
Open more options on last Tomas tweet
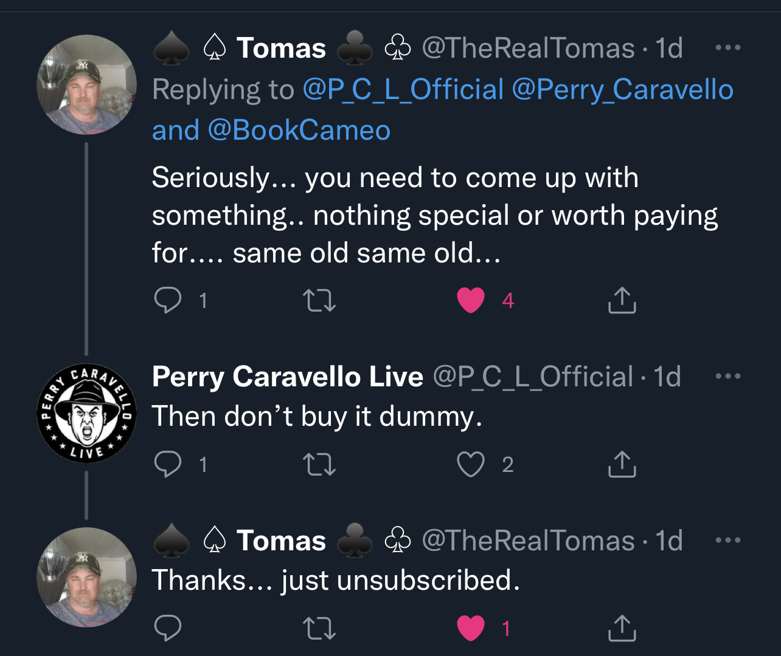728,541
